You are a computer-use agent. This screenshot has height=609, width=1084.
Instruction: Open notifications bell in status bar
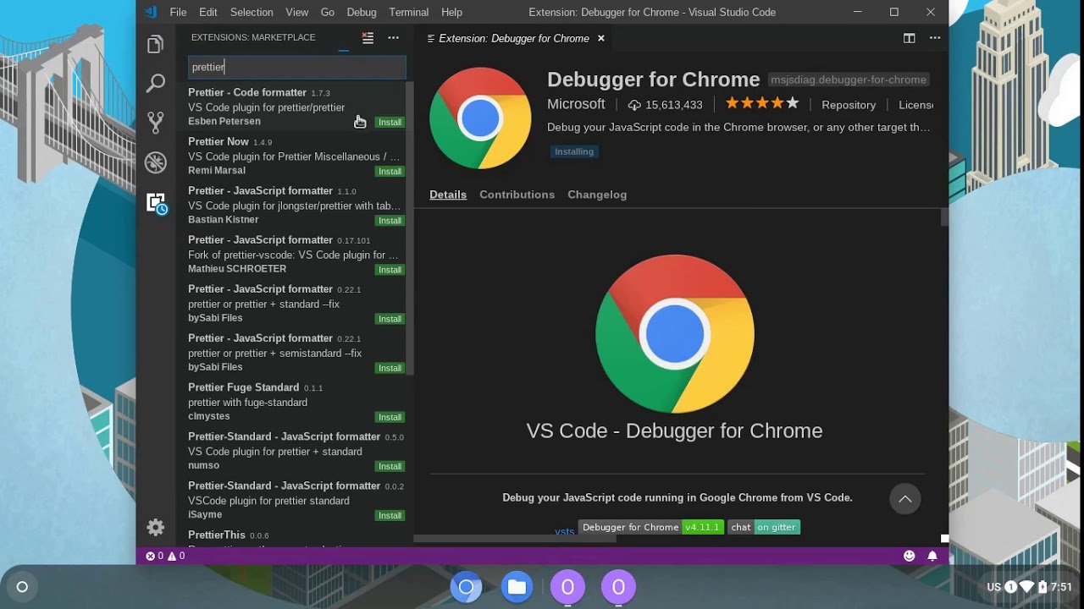932,556
